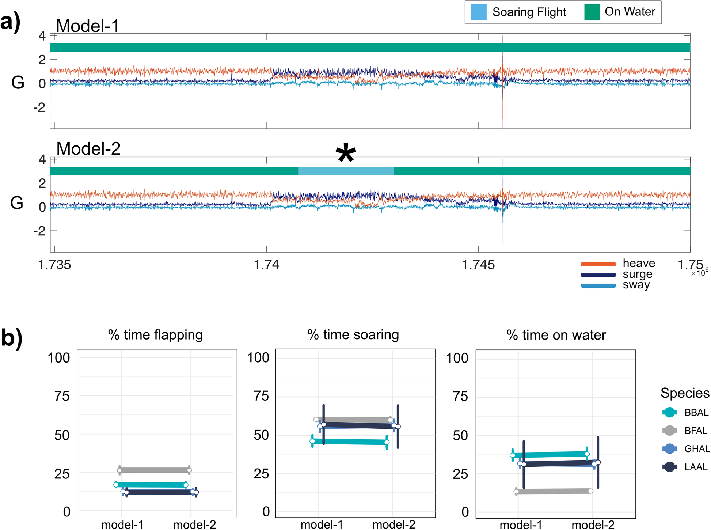711x530 pixels.
Task: Click the G axis label of Model-2
Action: point(17,203)
